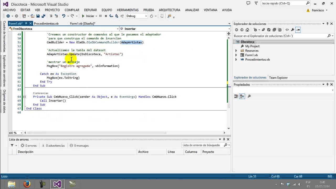336x189 pixels.
Task: Stop debugging with the square icon
Action: point(106,16)
